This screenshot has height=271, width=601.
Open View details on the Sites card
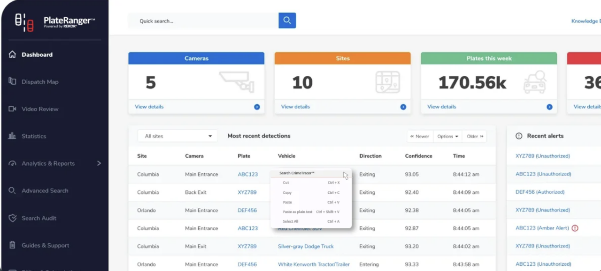295,107
